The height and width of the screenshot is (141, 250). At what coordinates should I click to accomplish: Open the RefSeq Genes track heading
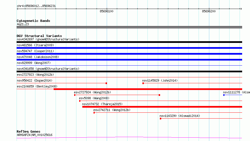[x=28, y=131]
